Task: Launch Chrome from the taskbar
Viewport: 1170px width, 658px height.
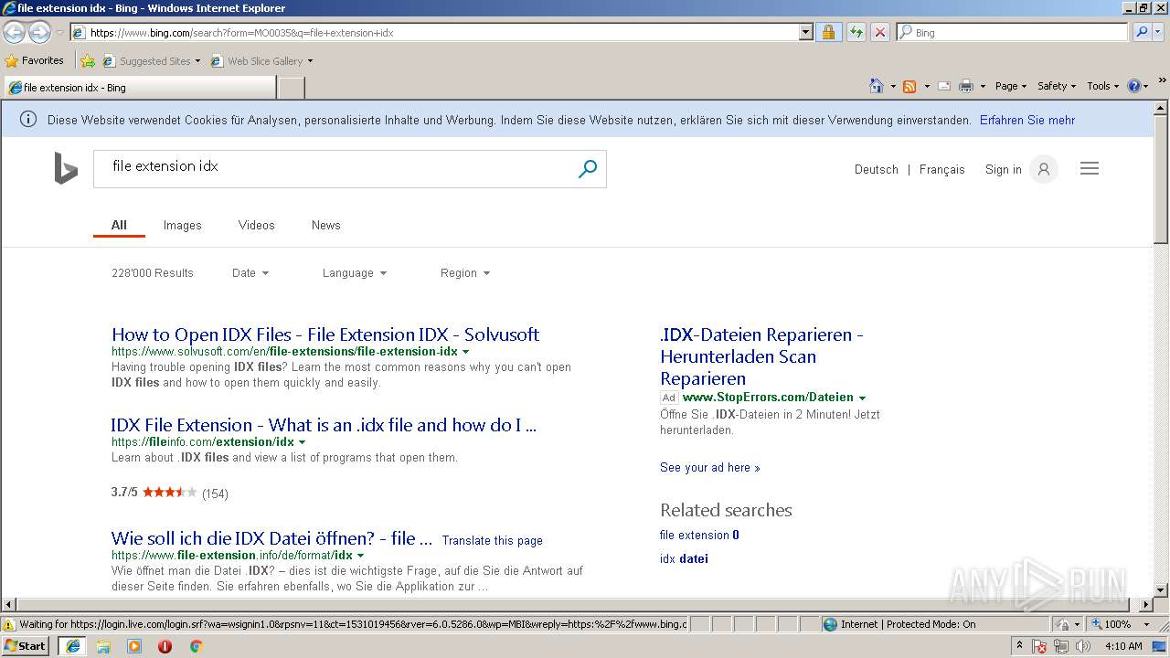Action: click(x=196, y=646)
